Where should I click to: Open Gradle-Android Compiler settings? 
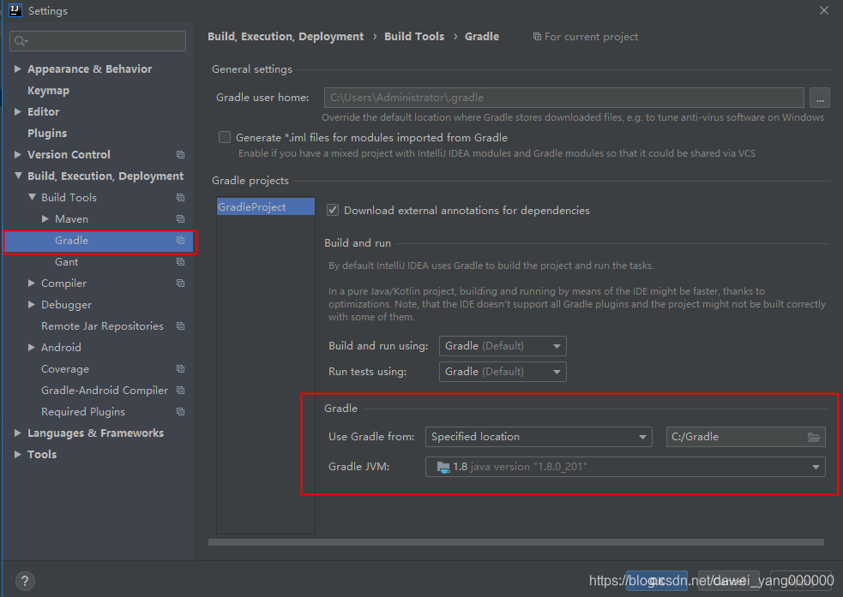(105, 391)
